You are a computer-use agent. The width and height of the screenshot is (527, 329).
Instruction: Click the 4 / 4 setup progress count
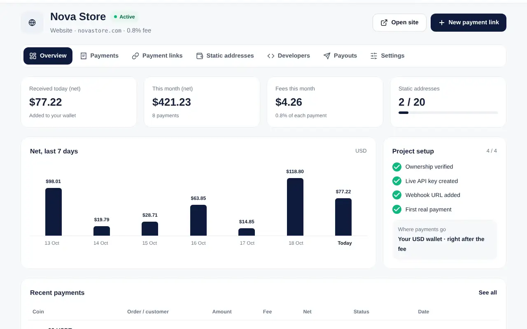(x=492, y=151)
